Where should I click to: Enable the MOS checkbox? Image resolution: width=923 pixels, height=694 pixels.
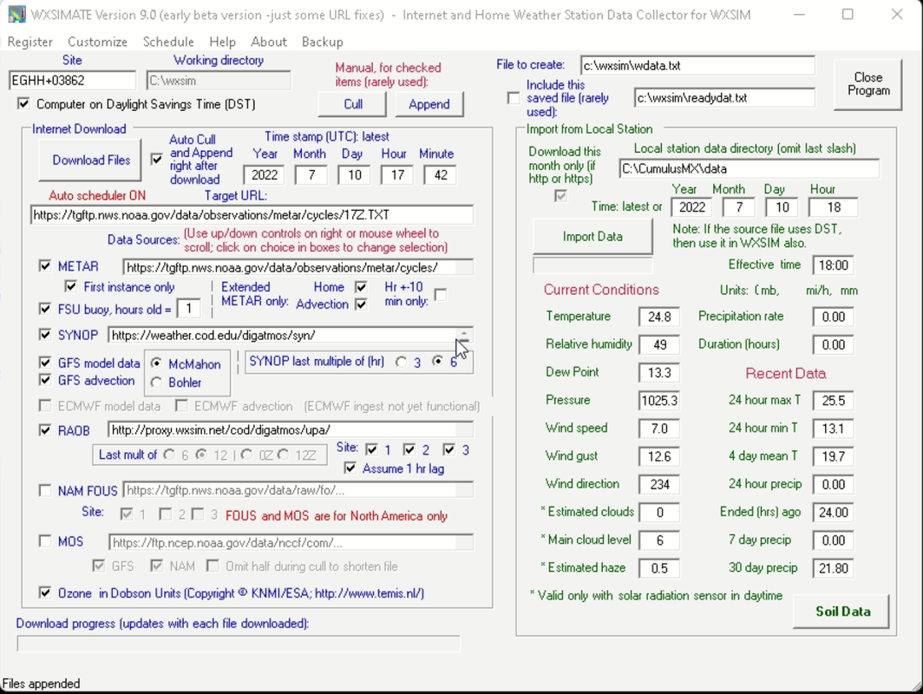point(45,541)
